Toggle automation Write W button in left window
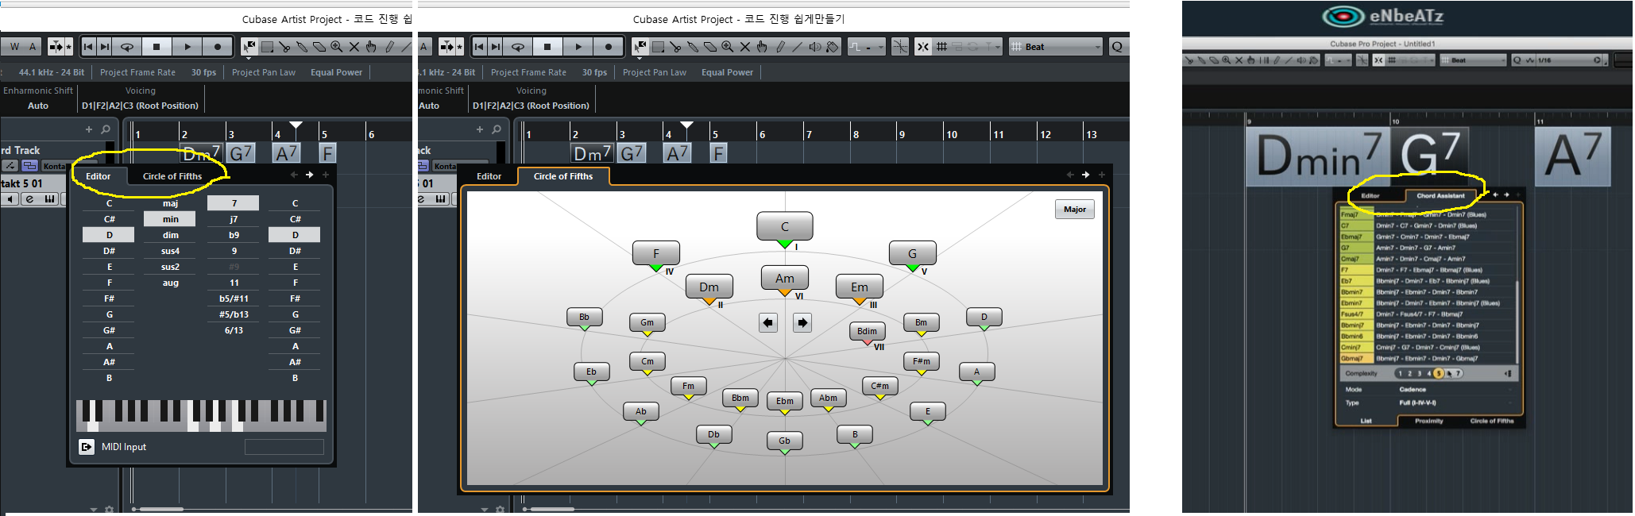 [14, 47]
